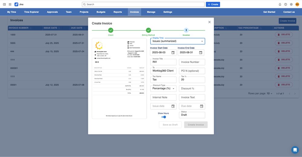Viewport: 302px width, 157px height.
Task: Open the notifications bell
Action: [x=280, y=4]
